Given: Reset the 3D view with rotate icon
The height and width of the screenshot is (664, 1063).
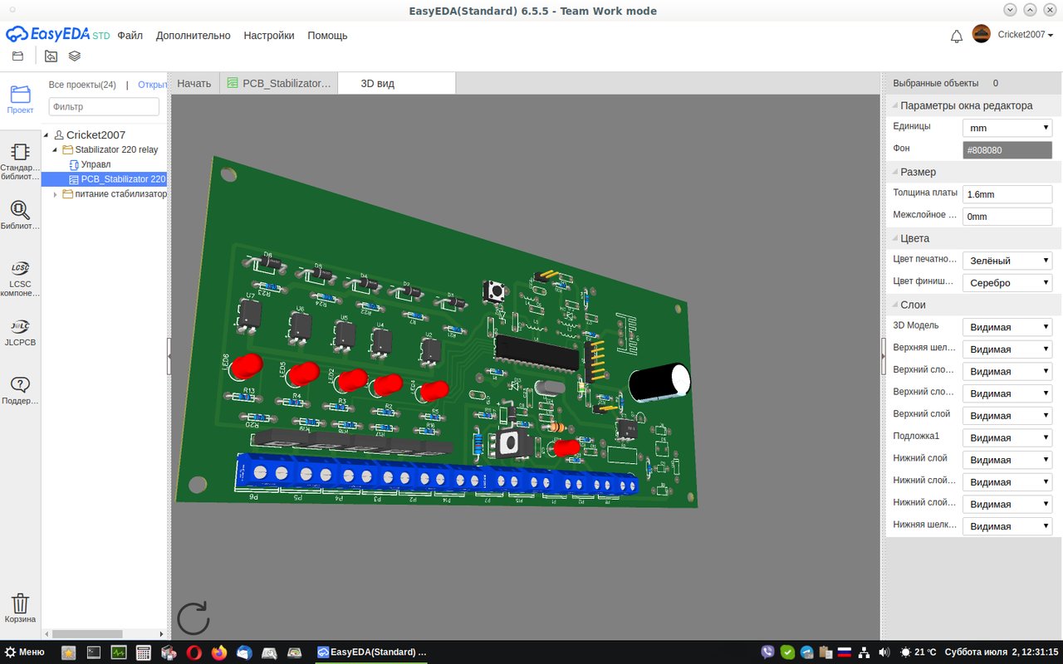Looking at the screenshot, I should (193, 618).
